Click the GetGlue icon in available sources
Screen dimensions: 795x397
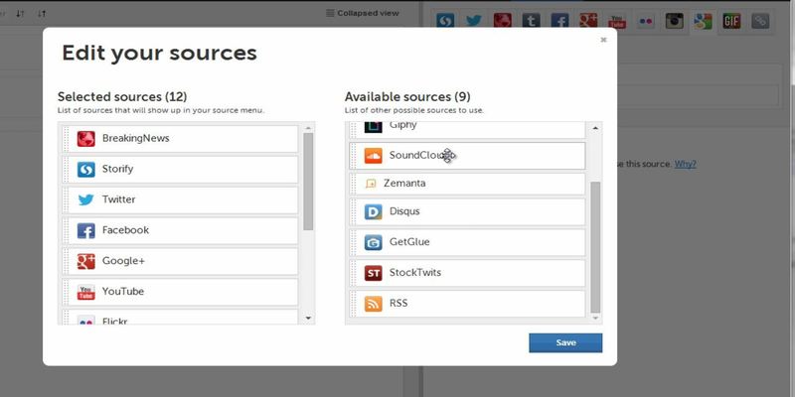pyautogui.click(x=373, y=242)
